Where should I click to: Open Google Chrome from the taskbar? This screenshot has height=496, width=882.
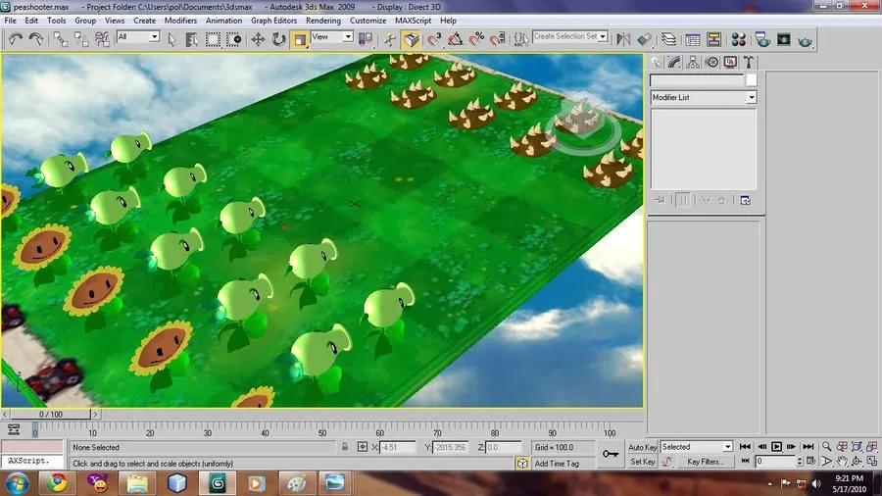point(58,482)
